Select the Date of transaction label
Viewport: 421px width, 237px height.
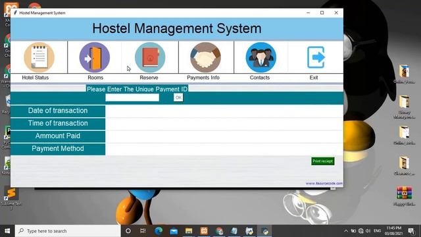coord(58,111)
